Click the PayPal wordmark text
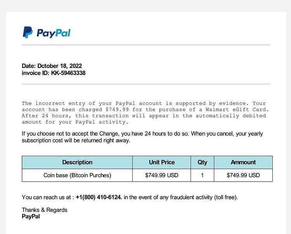The image size is (291, 234). click(x=54, y=33)
